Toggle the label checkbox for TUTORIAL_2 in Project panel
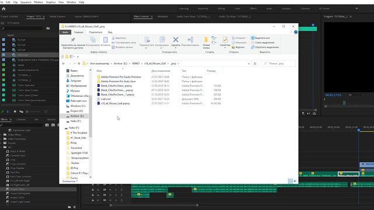 click(x=4, y=80)
